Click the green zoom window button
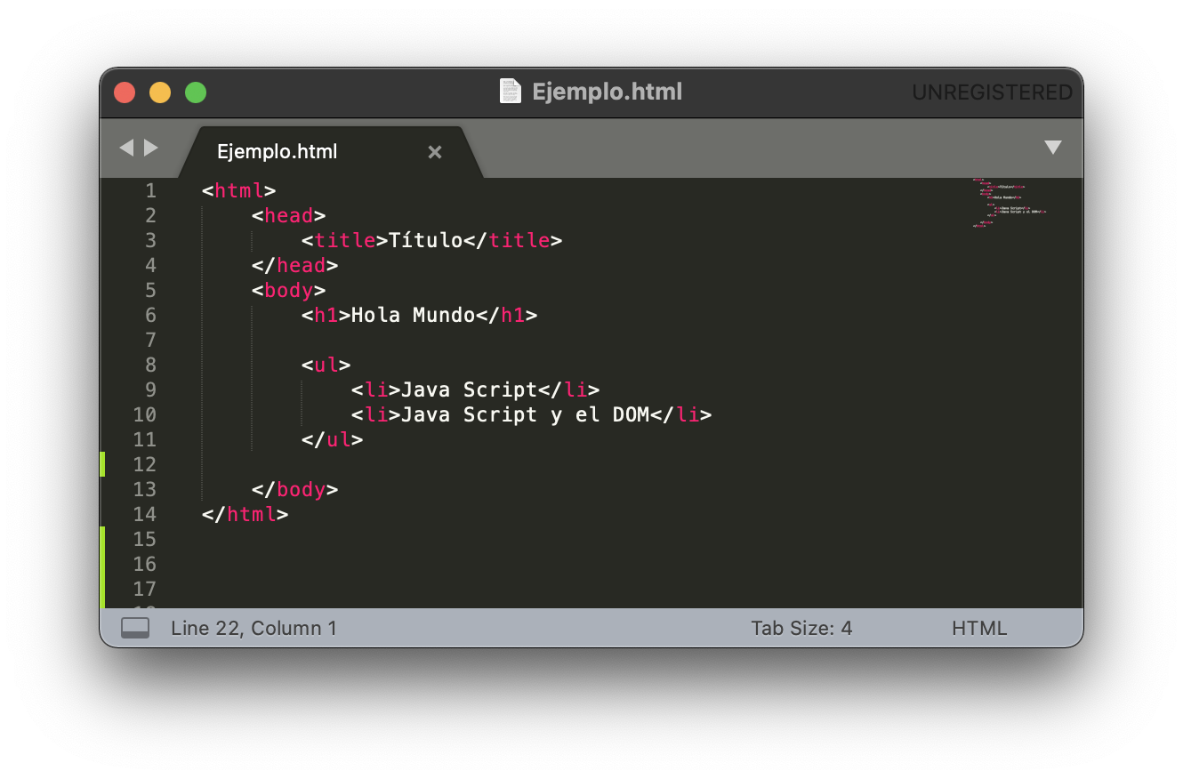The height and width of the screenshot is (779, 1183). click(196, 92)
